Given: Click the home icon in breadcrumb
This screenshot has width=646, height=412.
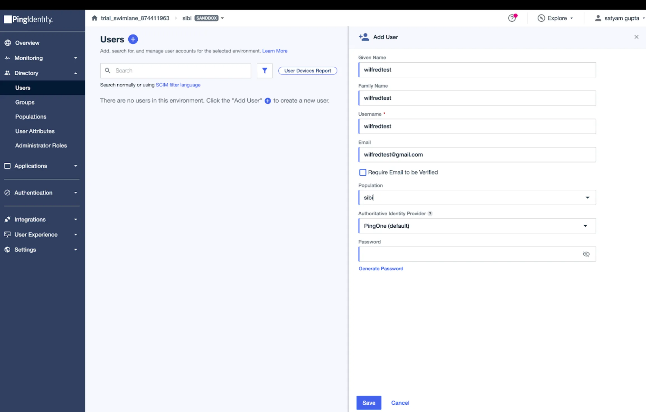Looking at the screenshot, I should [x=94, y=18].
